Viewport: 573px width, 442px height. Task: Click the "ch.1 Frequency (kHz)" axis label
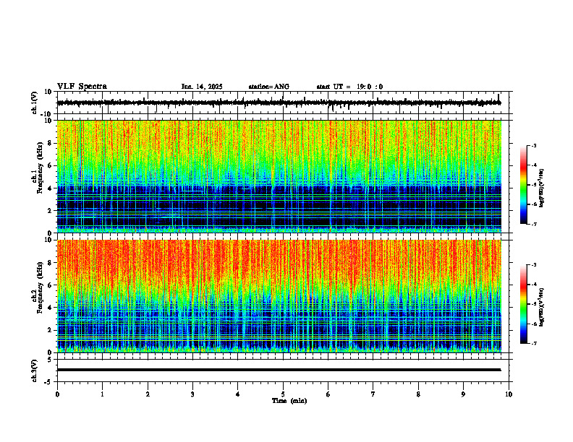38,168
